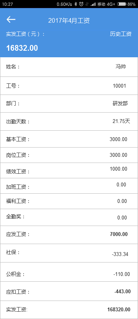Select the bottom 实发工资 value 168320.00
The height and width of the screenshot is (319, 138).
pos(119,310)
